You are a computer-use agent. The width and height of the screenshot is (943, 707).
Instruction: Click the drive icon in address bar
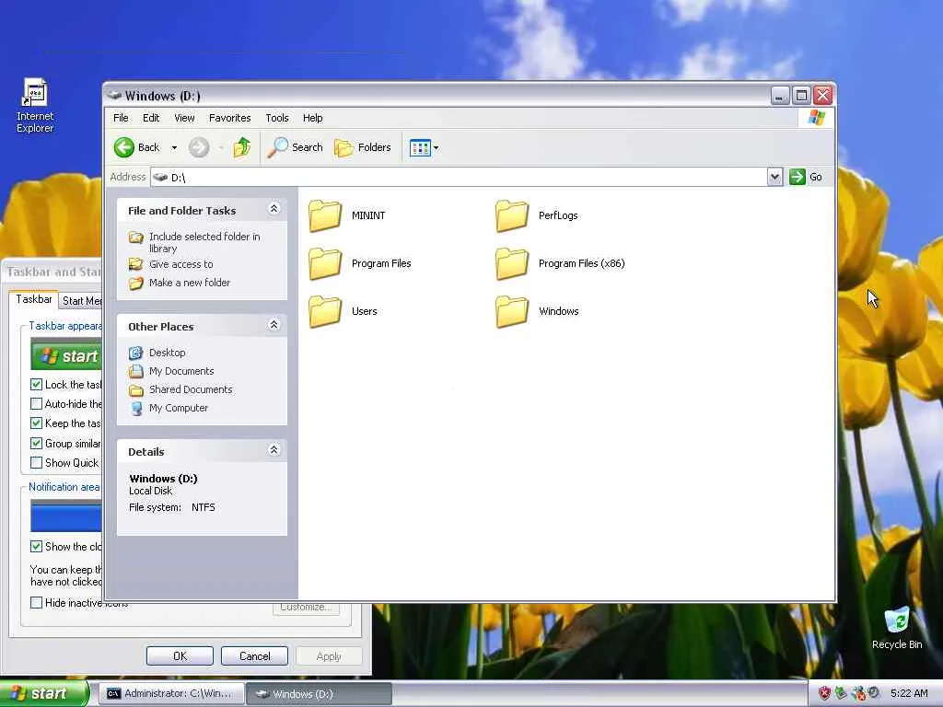[x=160, y=177]
